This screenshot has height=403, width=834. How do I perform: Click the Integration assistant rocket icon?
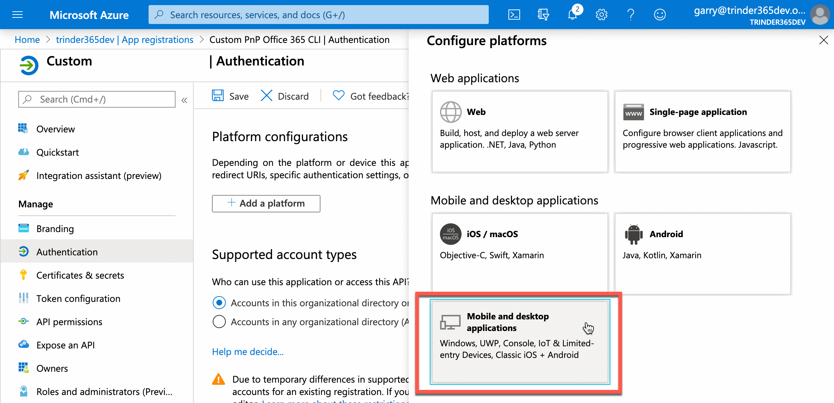[x=23, y=175]
